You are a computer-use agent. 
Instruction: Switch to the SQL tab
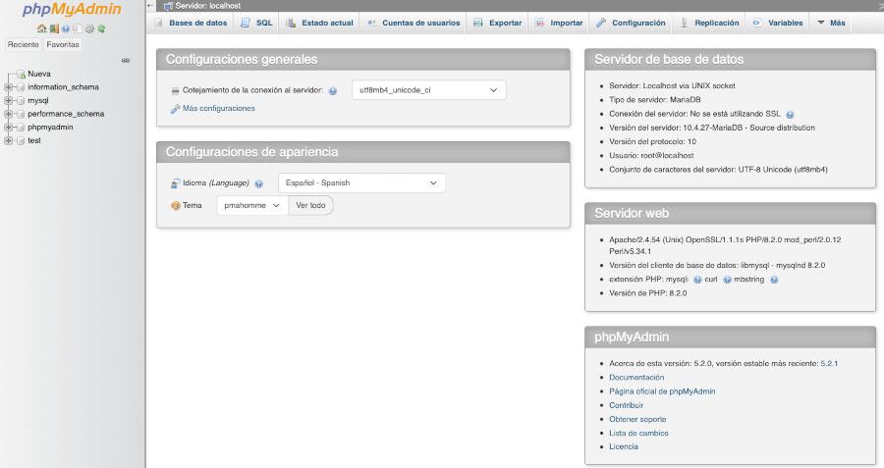pos(256,24)
